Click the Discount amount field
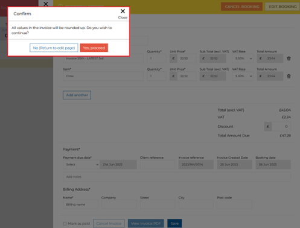Viewport: 300px width, 228px height. pos(281,127)
